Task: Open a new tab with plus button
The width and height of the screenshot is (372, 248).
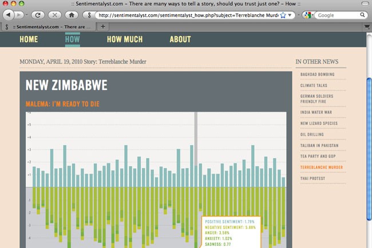Action: (102, 26)
